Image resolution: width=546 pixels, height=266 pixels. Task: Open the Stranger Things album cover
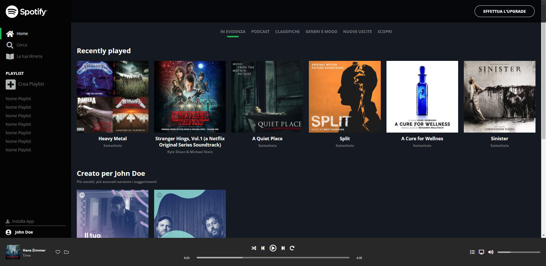point(190,97)
